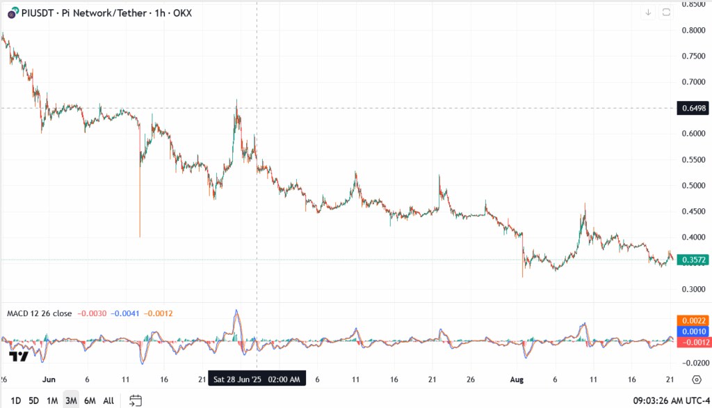Open the go-to-date calendar icon
Screen dimensions: 712x408
point(136,400)
